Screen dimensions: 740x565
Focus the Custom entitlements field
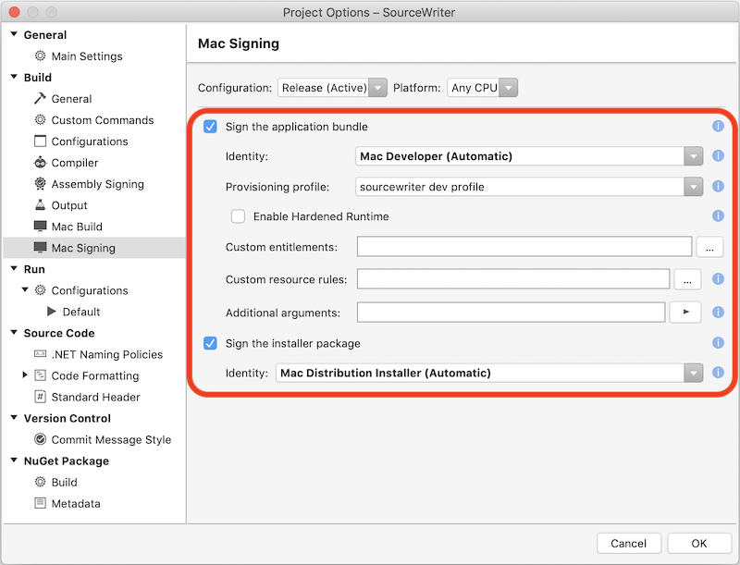(x=524, y=247)
